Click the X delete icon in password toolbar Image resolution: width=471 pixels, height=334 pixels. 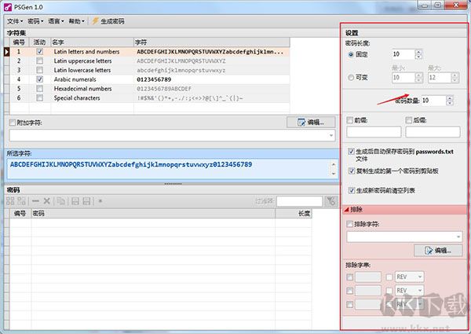(x=46, y=201)
